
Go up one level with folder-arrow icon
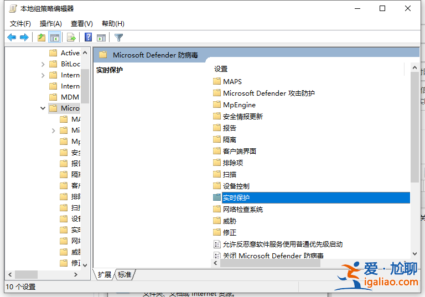41,37
